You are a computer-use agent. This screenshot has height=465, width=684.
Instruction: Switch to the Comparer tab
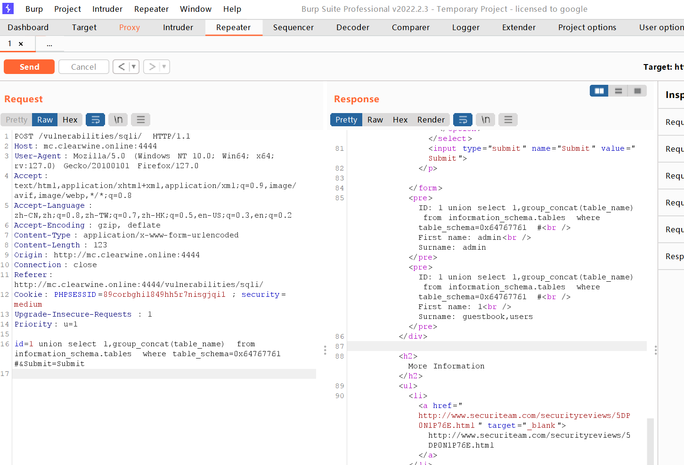pos(411,27)
